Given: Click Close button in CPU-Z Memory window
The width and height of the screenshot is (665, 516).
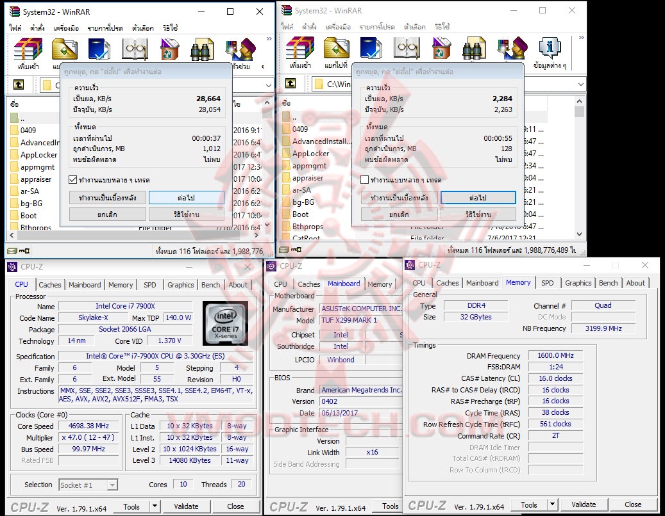Looking at the screenshot, I should point(633,504).
